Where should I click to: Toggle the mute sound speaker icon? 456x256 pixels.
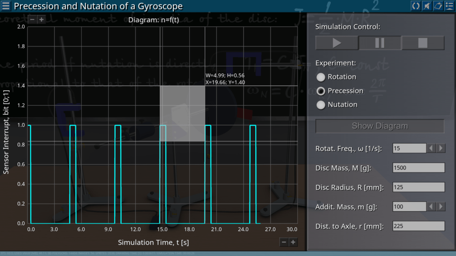(427, 6)
